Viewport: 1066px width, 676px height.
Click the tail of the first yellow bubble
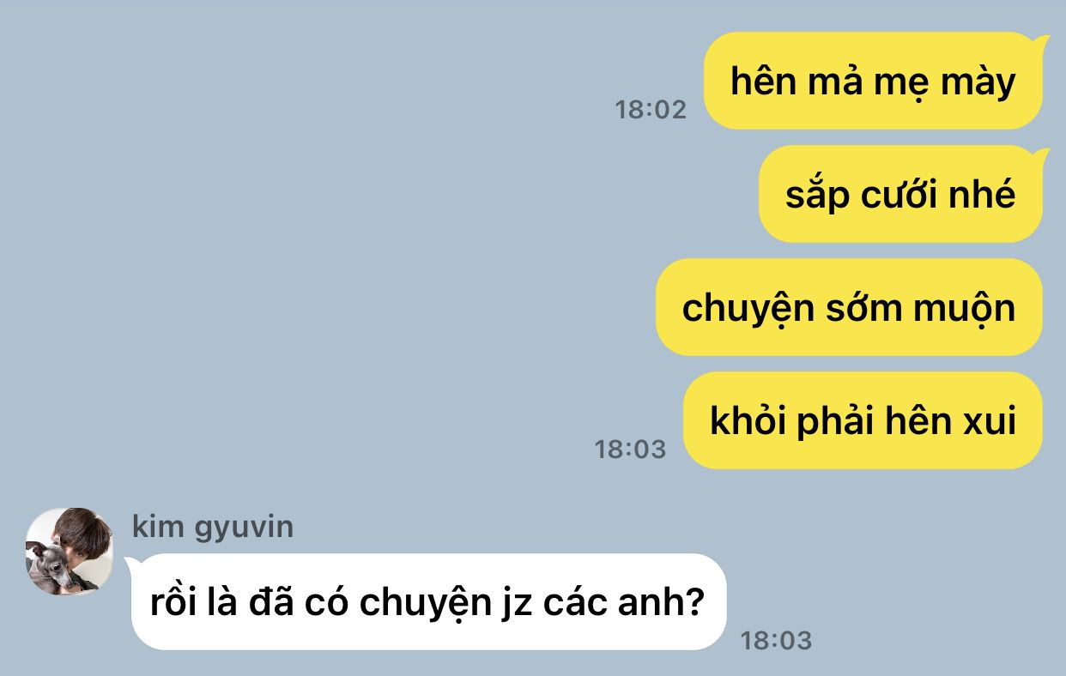tap(1044, 40)
